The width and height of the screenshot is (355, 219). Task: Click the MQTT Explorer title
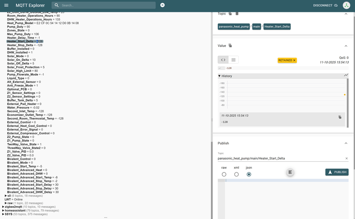click(30, 5)
